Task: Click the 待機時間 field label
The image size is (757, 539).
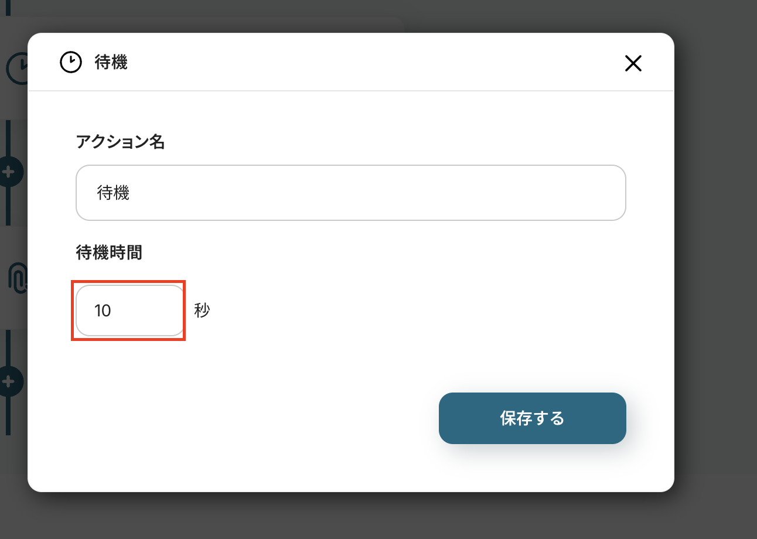Action: click(x=109, y=253)
